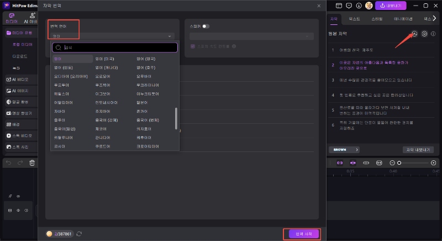Select 인도네시아어 language
The height and width of the screenshot is (241, 442).
tap(106, 103)
